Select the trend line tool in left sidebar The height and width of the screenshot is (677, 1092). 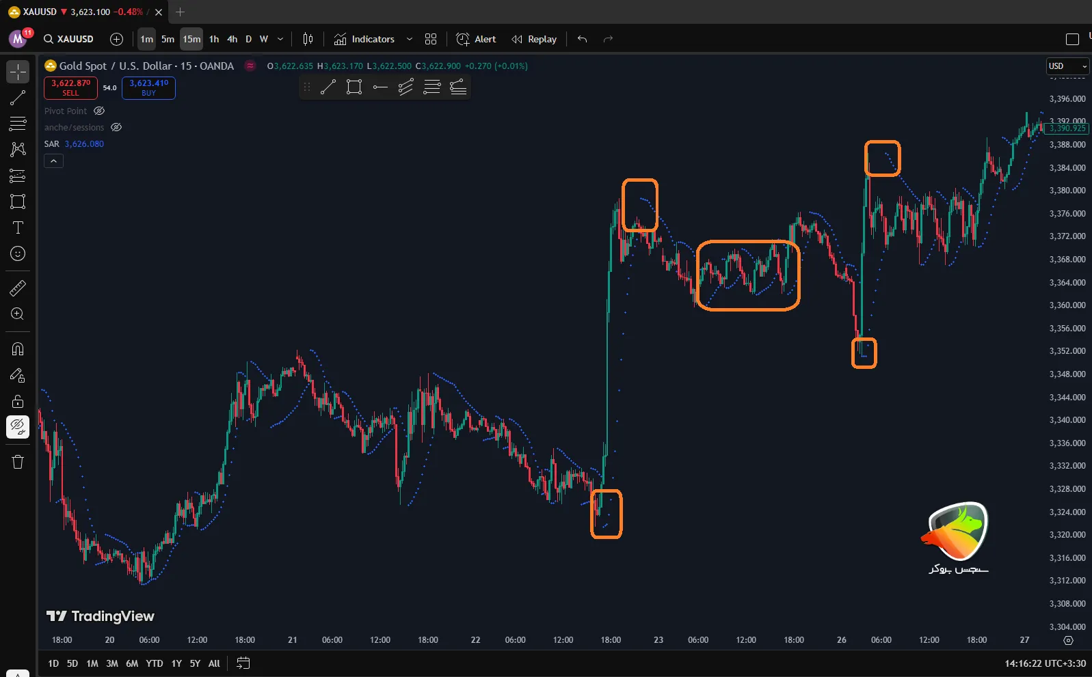pos(18,98)
